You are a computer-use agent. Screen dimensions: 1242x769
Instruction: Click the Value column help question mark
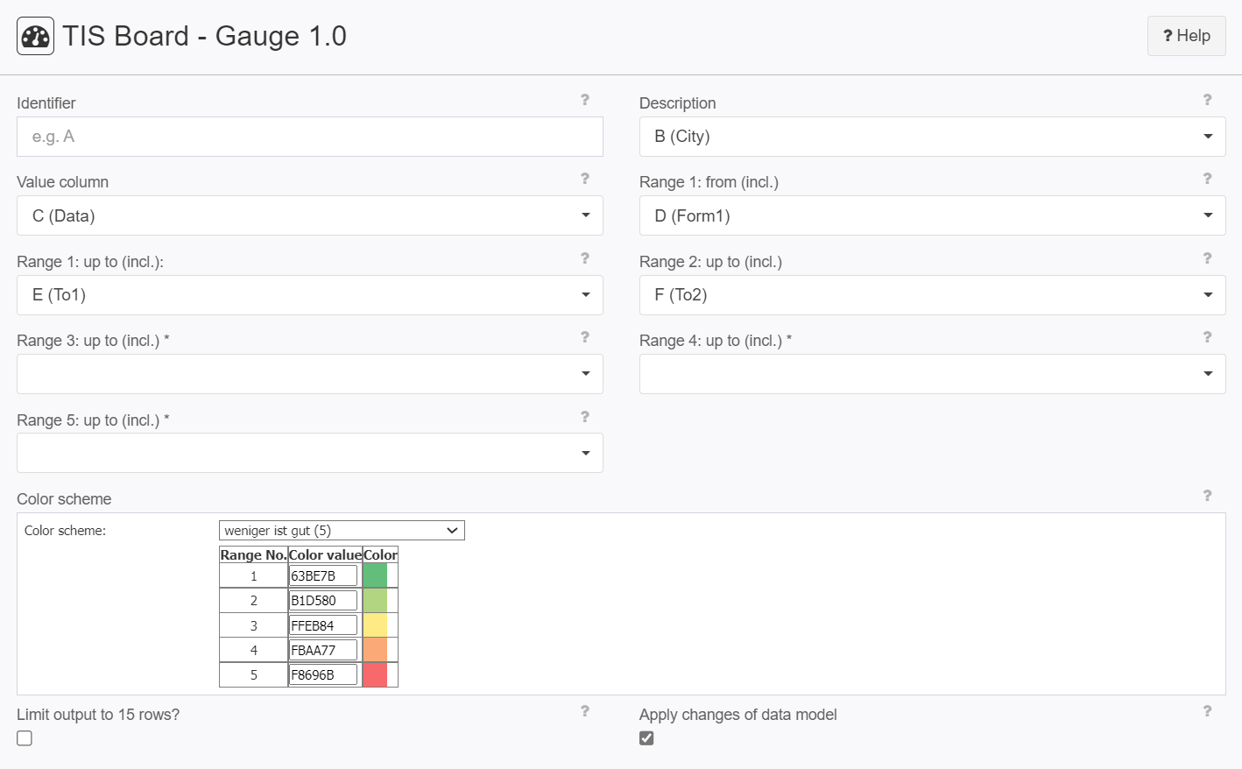coord(585,179)
